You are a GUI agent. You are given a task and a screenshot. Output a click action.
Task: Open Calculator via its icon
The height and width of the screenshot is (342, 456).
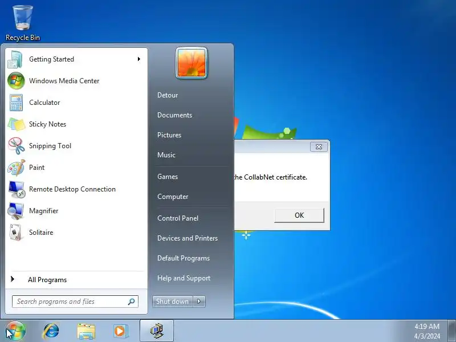(x=16, y=103)
